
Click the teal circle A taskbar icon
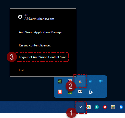pos(97,107)
